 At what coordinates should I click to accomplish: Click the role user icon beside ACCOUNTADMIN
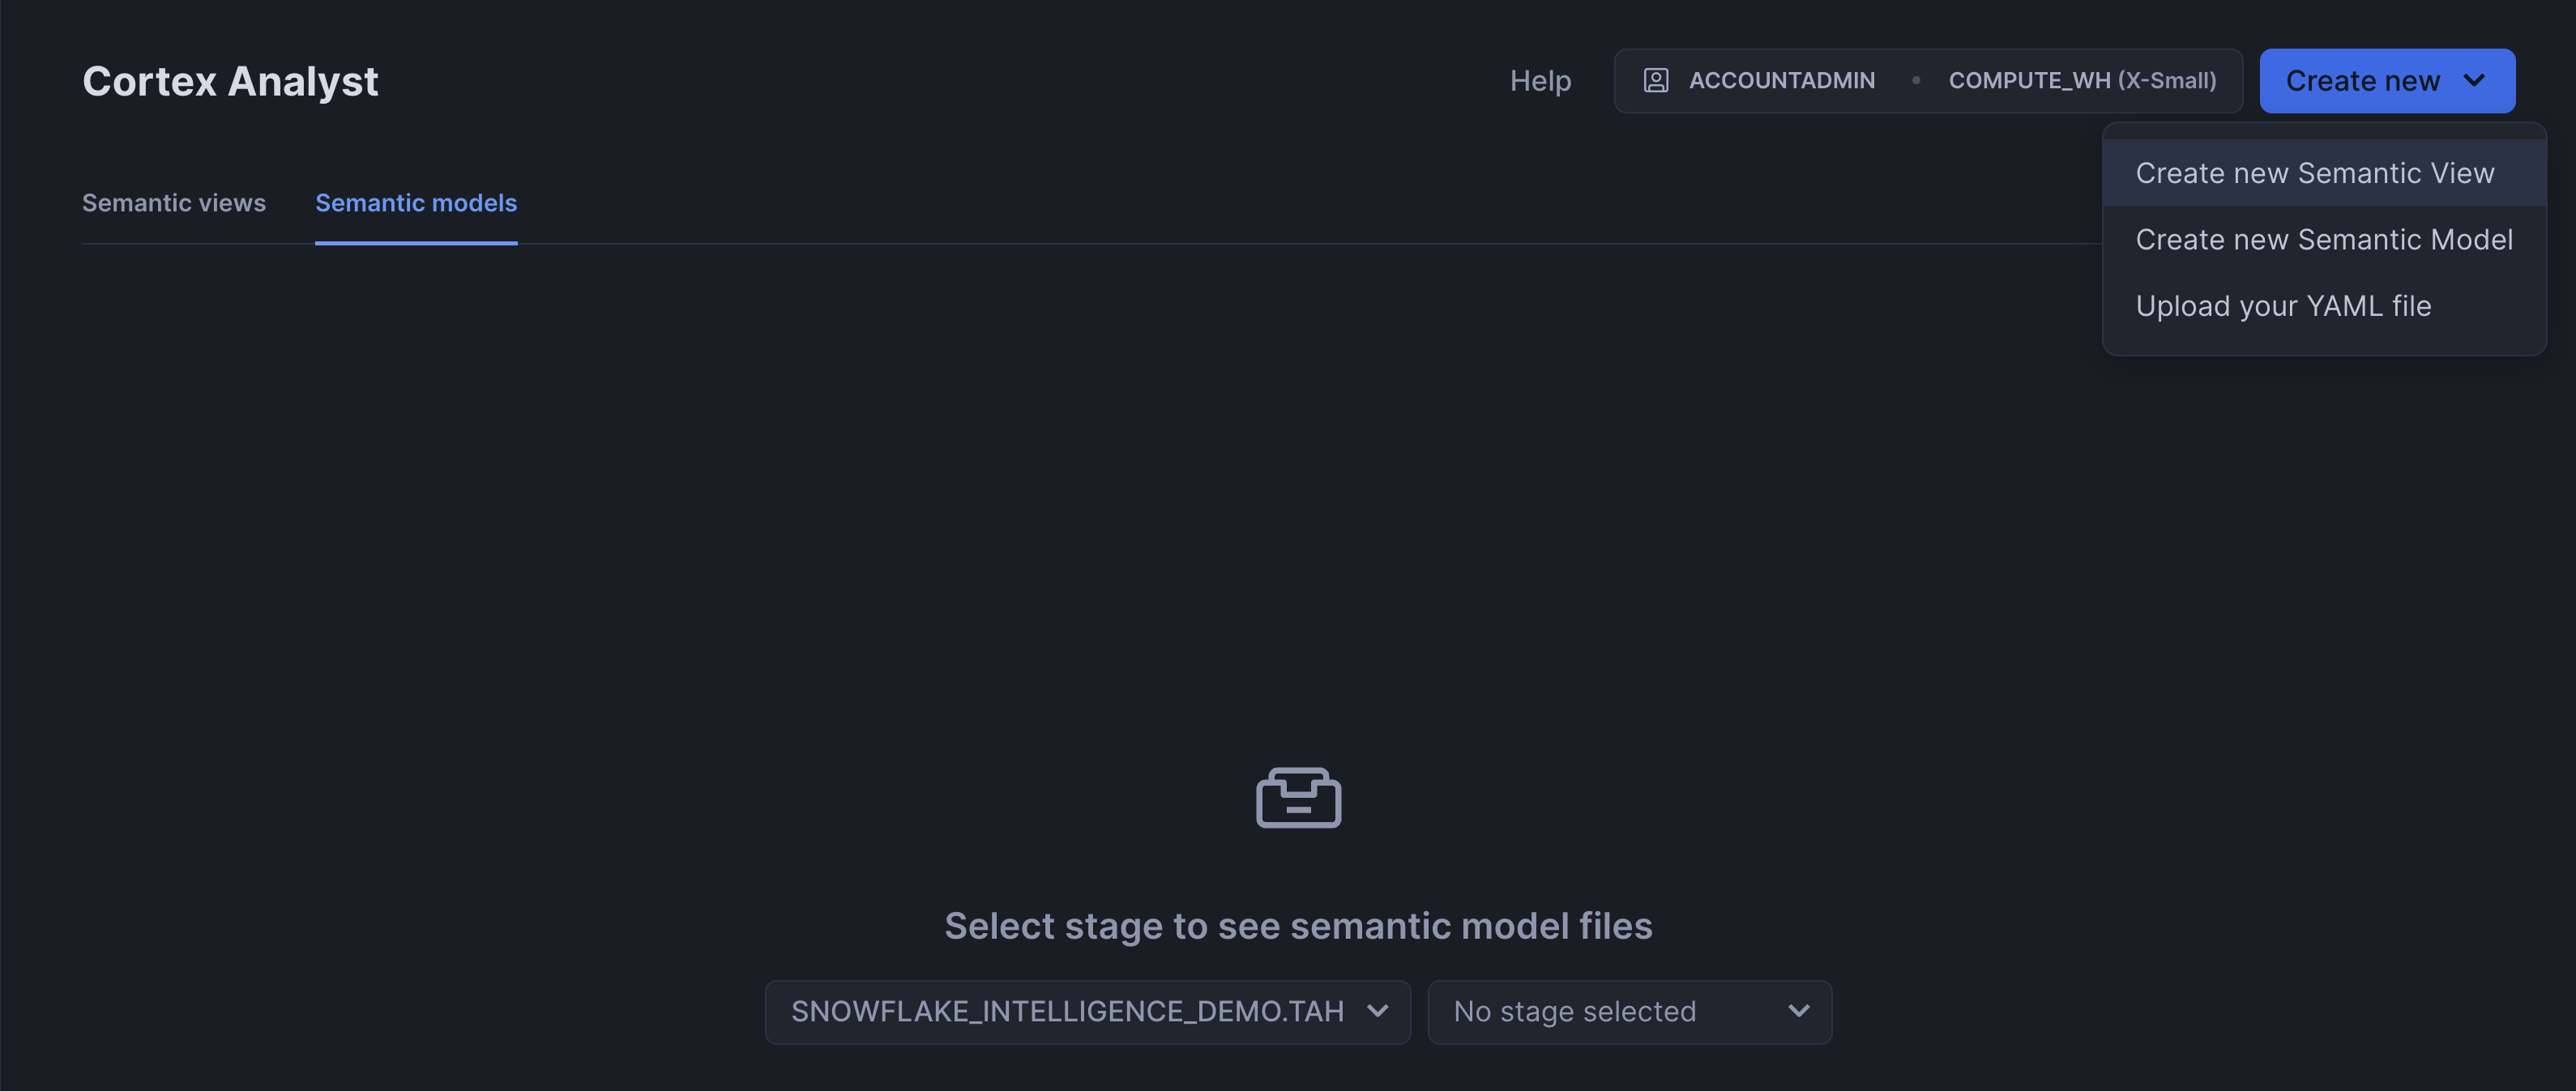[x=1655, y=81]
